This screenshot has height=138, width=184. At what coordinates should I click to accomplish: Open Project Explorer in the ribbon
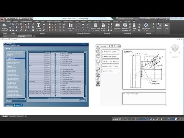click(4, 27)
